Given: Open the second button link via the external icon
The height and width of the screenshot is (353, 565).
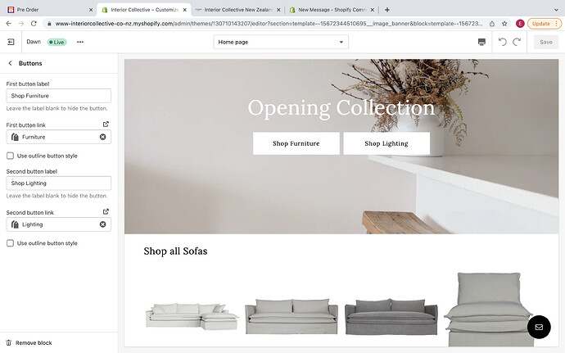Looking at the screenshot, I should point(106,211).
